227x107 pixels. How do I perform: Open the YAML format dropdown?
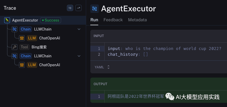[102, 67]
